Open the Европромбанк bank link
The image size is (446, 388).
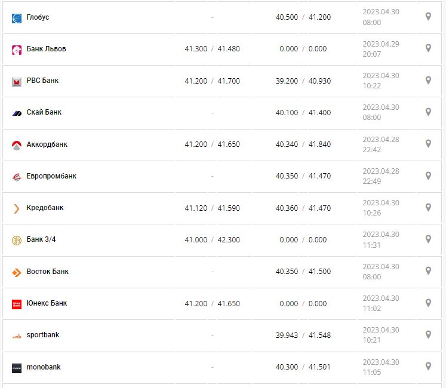point(51,176)
